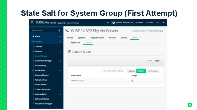Click the Systems breadcrumb link

[61, 23]
